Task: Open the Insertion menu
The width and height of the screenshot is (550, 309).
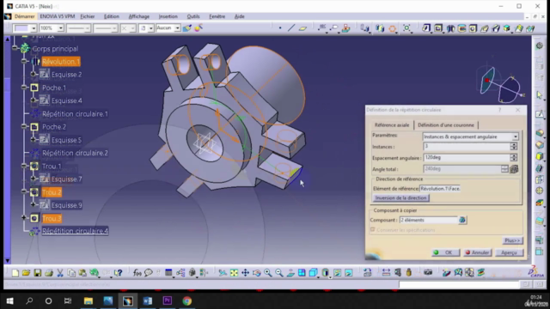Action: tap(168, 16)
